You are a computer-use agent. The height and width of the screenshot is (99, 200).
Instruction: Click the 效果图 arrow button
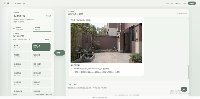pyautogui.click(x=59, y=53)
